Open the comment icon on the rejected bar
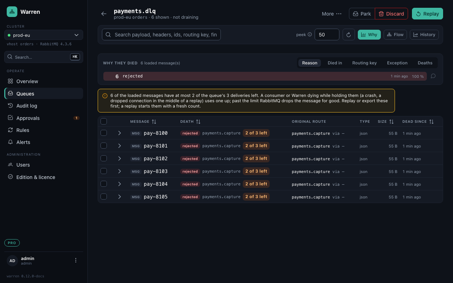Screen dimensions: 453x283 click(x=433, y=76)
